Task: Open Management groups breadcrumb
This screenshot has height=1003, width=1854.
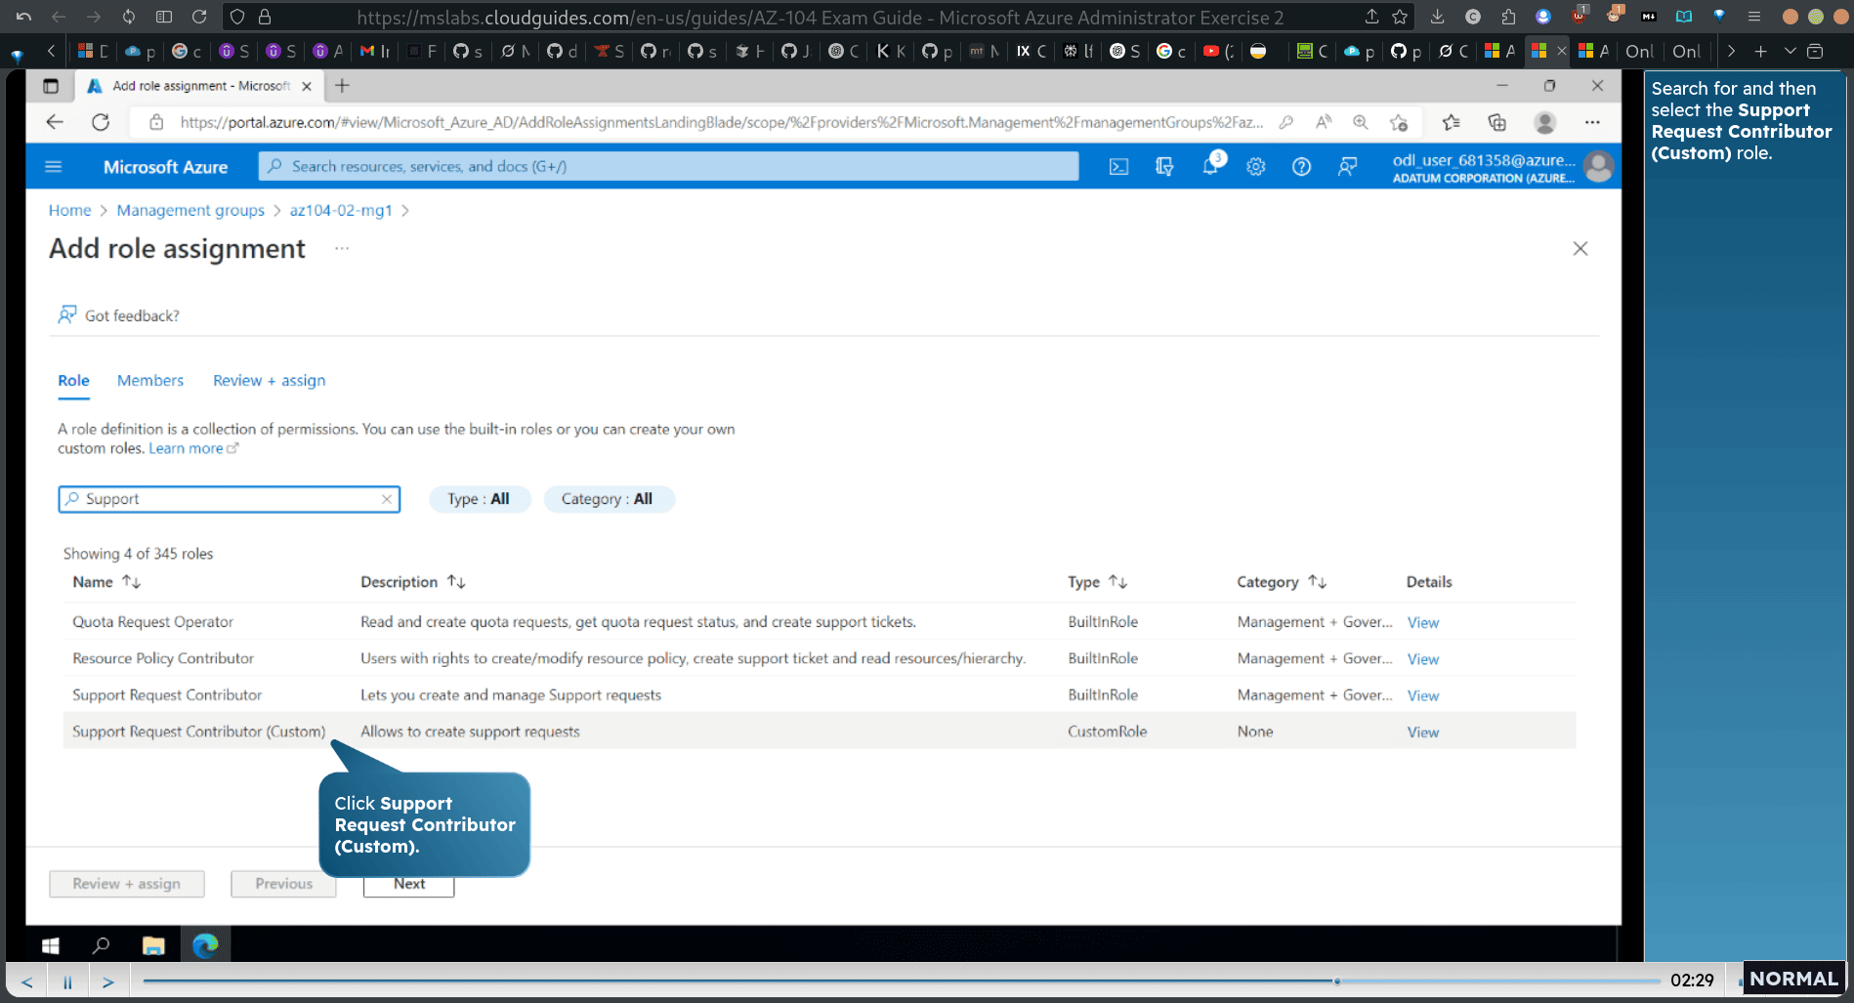Action: pos(190,210)
